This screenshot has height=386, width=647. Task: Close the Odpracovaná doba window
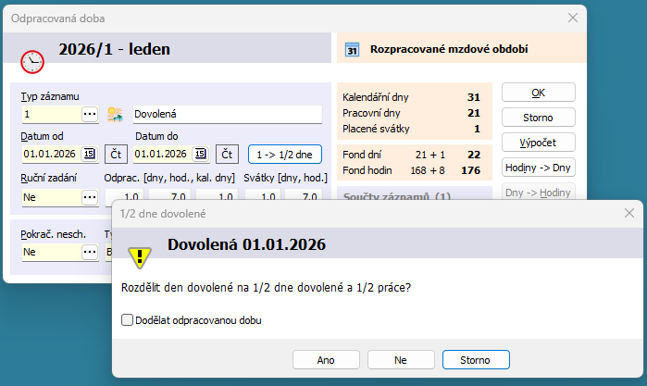pyautogui.click(x=571, y=18)
